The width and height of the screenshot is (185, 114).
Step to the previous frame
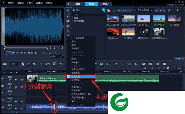pyautogui.click(x=21, y=53)
